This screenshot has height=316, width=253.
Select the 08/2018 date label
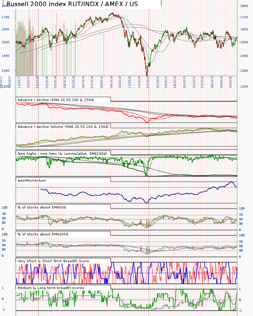[x=102, y=82]
